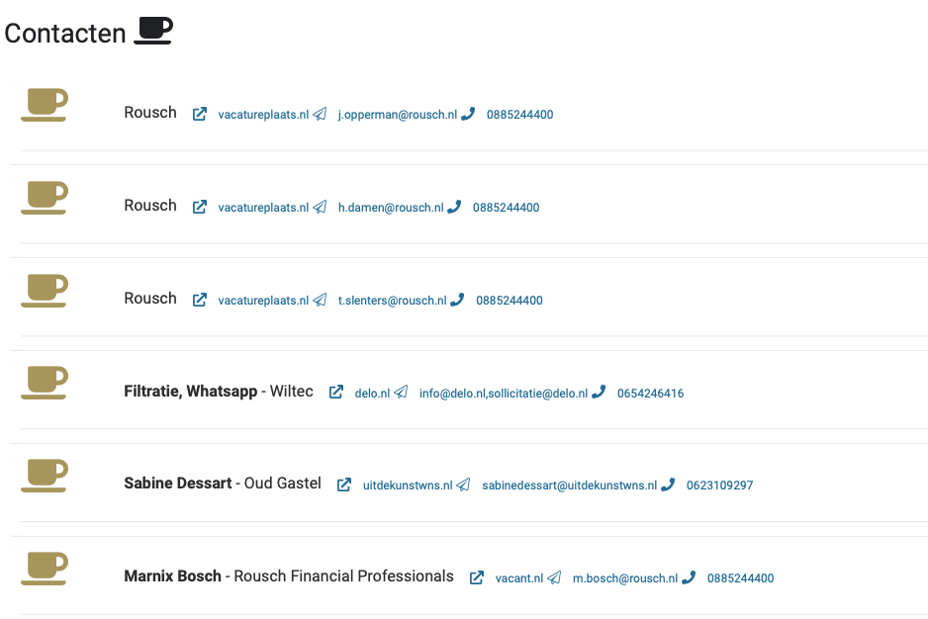Image resolution: width=928 pixels, height=619 pixels.
Task: Open the delo.nl website link
Action: 372,394
